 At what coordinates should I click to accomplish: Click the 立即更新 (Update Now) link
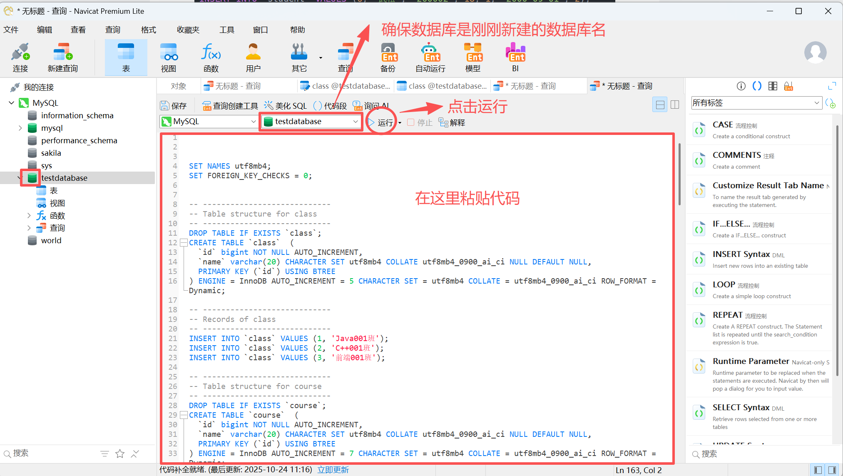(333, 470)
